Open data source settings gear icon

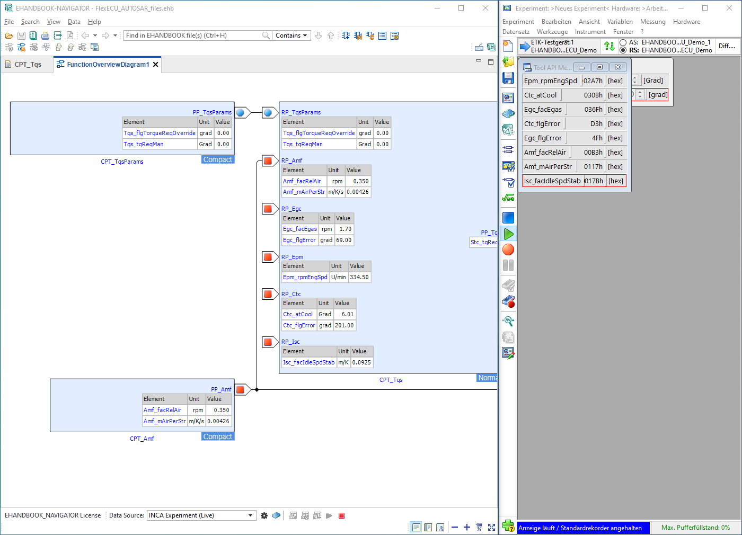(x=264, y=515)
